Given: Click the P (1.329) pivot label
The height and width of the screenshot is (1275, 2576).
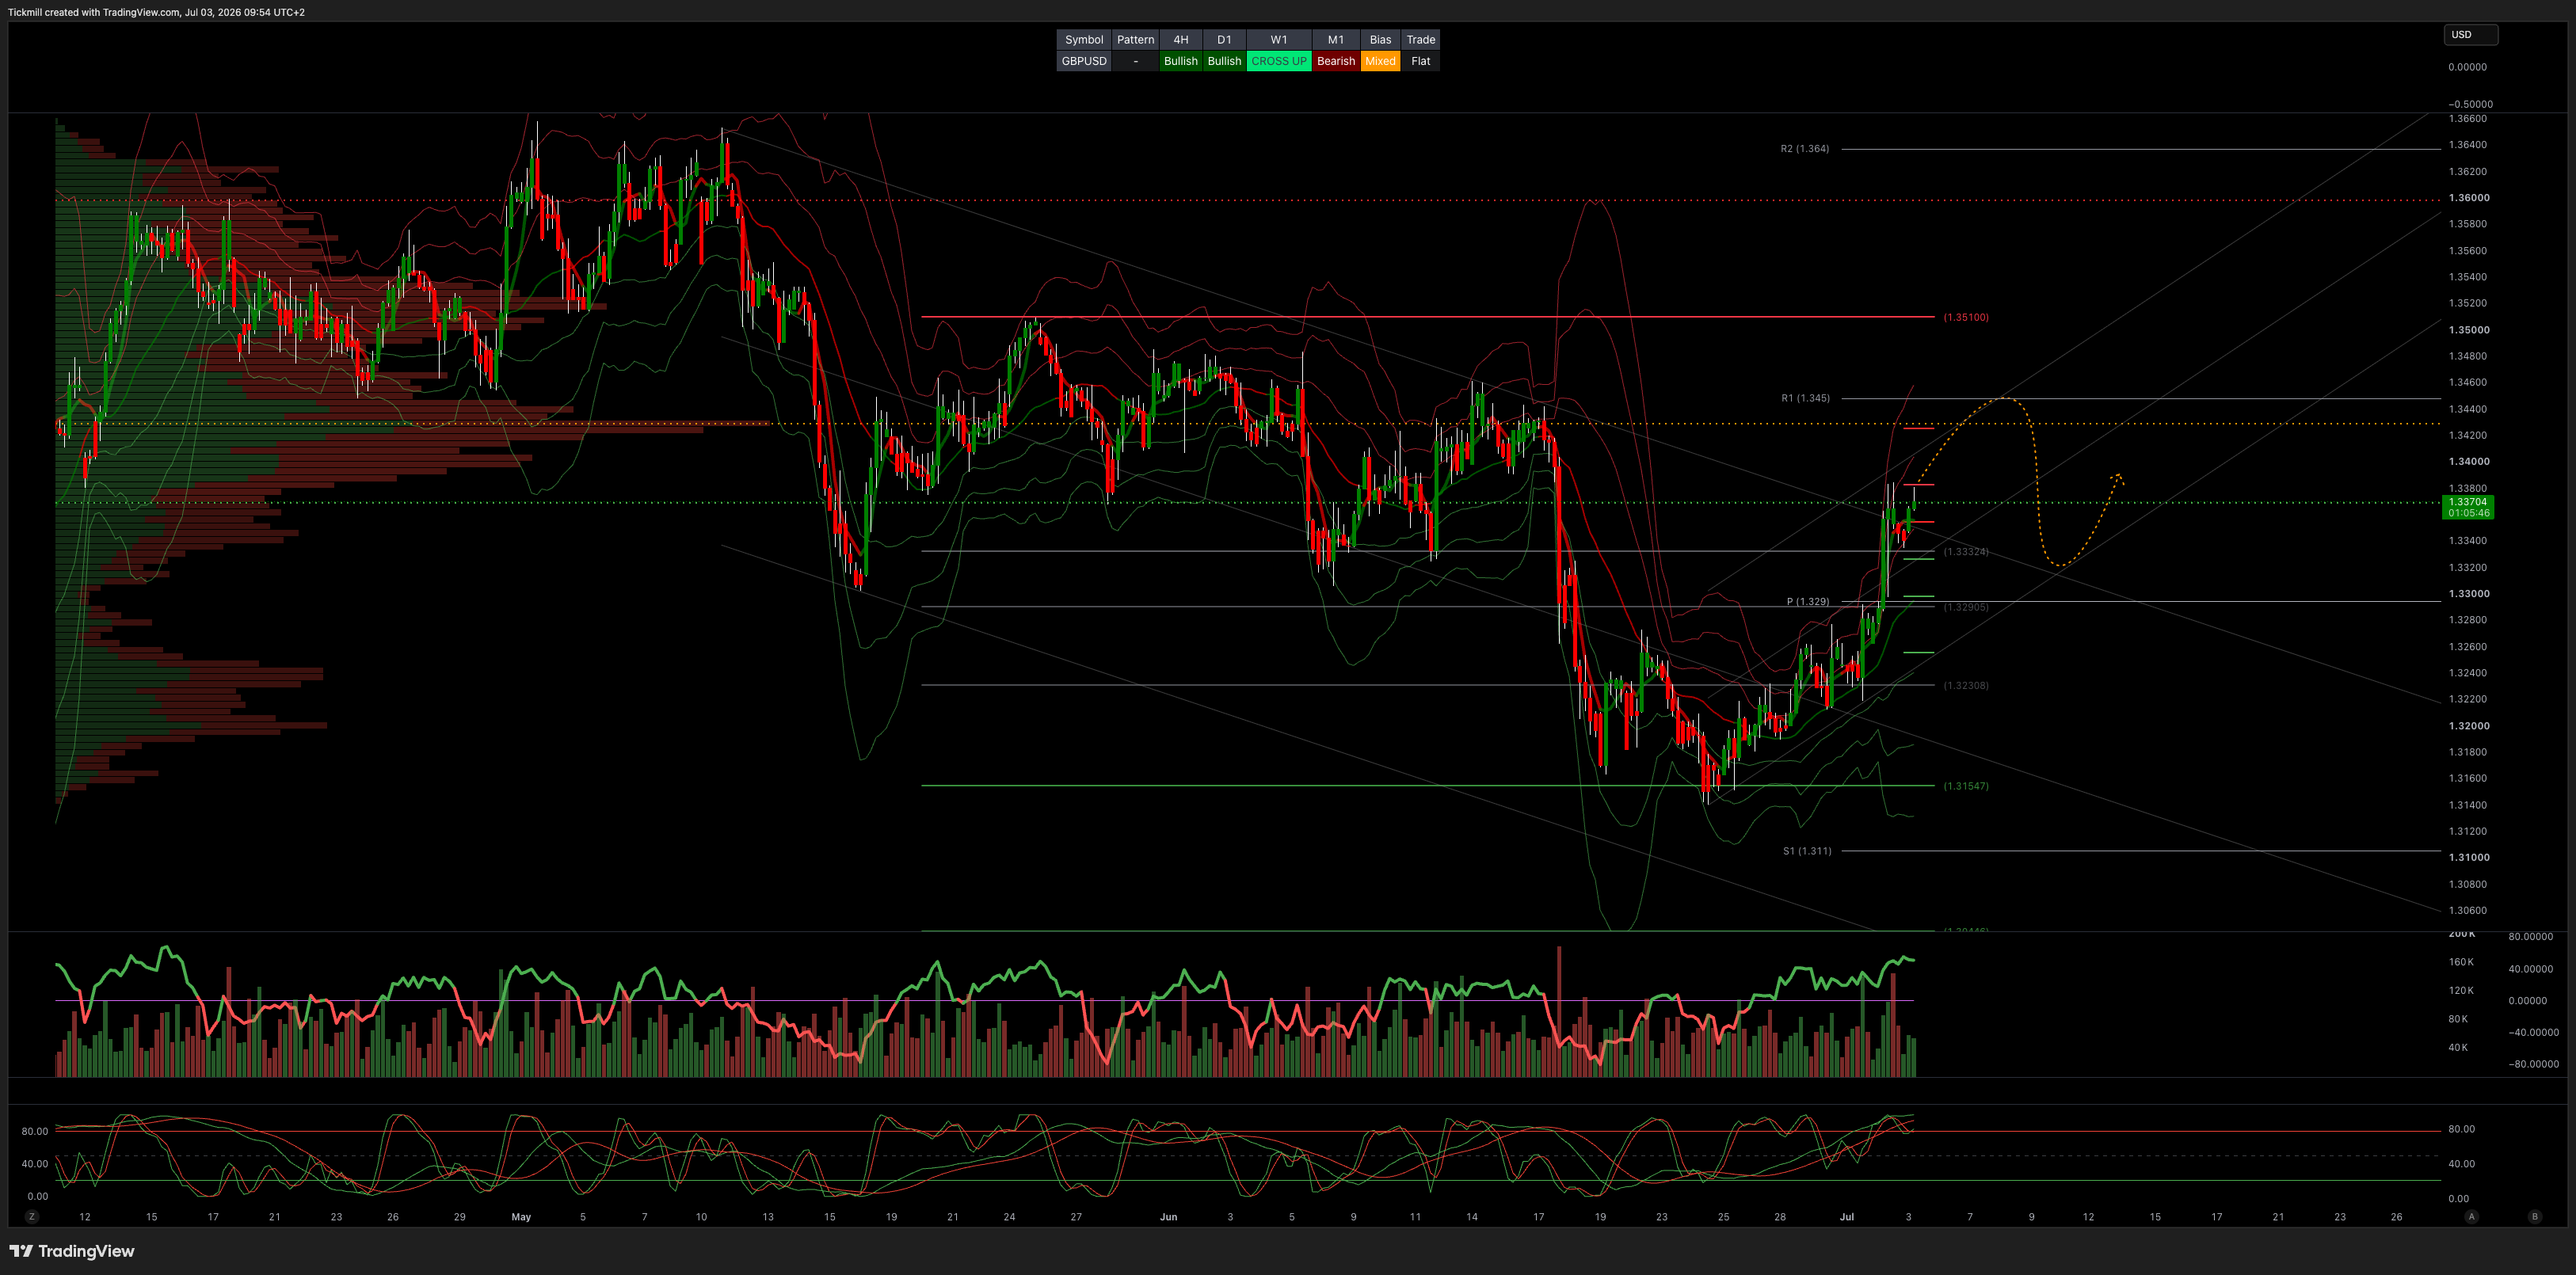Looking at the screenshot, I should 1808,602.
